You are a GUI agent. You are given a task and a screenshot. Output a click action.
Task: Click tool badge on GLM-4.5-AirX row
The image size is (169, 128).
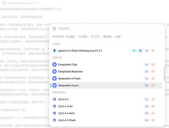pyautogui.click(x=153, y=113)
